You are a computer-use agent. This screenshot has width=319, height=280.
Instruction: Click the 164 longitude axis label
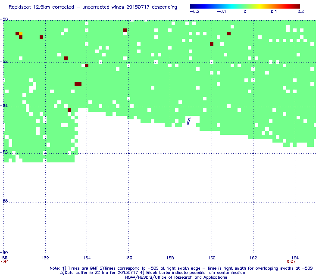[295, 258]
